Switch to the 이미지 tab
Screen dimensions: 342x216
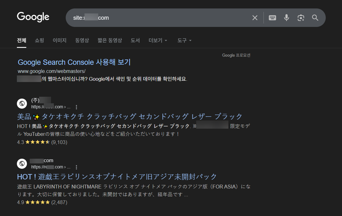coord(59,40)
